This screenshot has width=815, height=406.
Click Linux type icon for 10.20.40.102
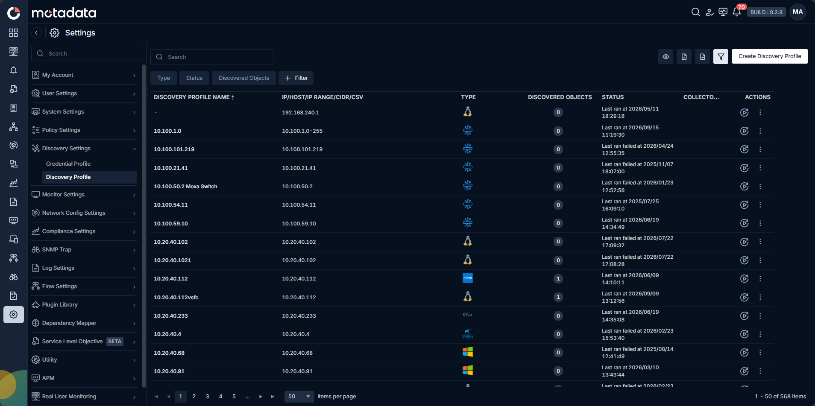coord(468,241)
